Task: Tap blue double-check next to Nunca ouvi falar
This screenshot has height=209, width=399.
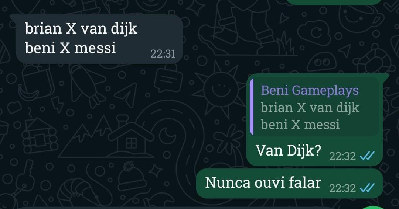Action: pos(367,188)
